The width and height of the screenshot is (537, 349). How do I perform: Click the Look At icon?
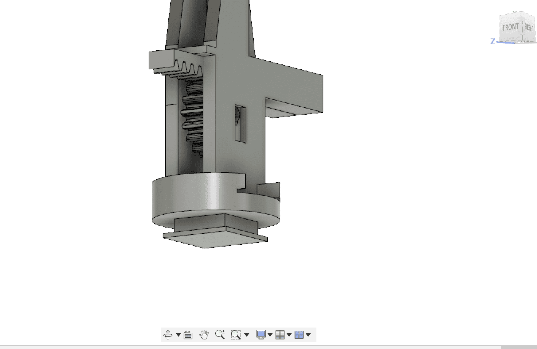pos(188,335)
